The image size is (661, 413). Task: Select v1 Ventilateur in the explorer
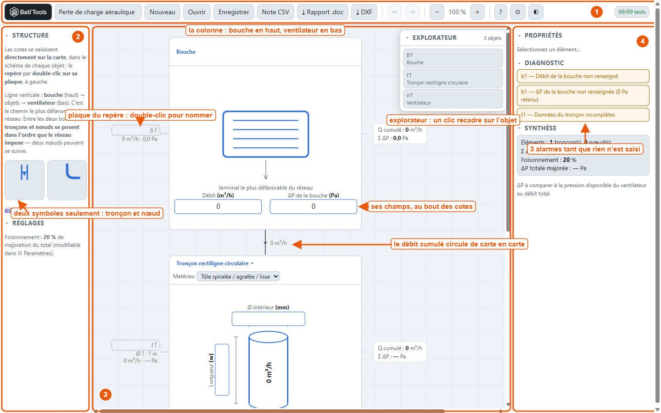pos(453,99)
